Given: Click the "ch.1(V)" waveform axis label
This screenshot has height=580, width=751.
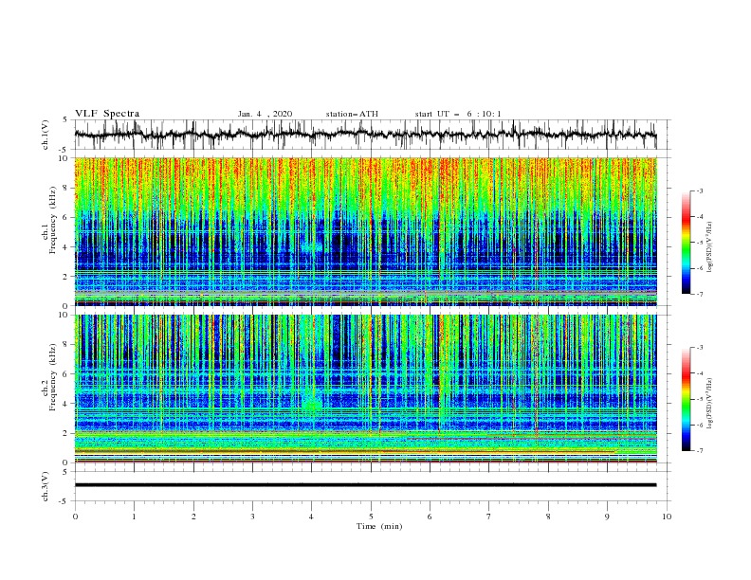Looking at the screenshot, I should 46,135.
